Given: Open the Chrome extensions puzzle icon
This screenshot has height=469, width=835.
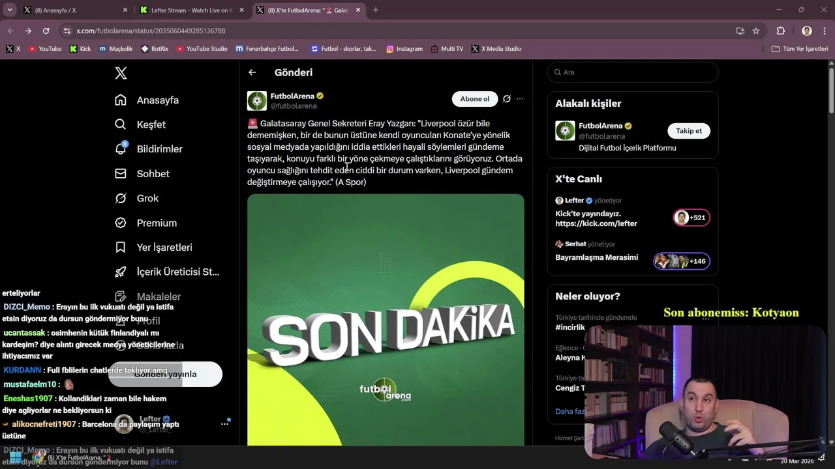Looking at the screenshot, I should pyautogui.click(x=781, y=31).
